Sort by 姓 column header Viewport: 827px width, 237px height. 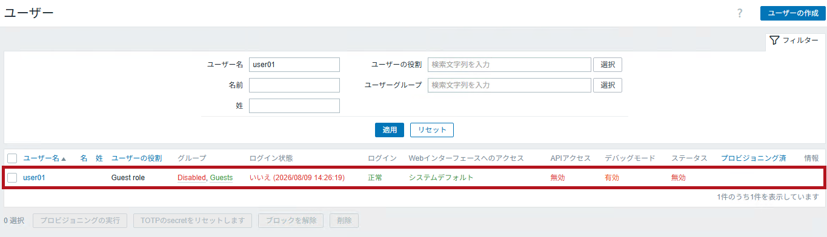click(x=99, y=158)
